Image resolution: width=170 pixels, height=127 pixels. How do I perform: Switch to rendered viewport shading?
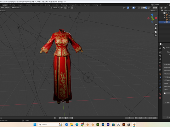coord(148,8)
